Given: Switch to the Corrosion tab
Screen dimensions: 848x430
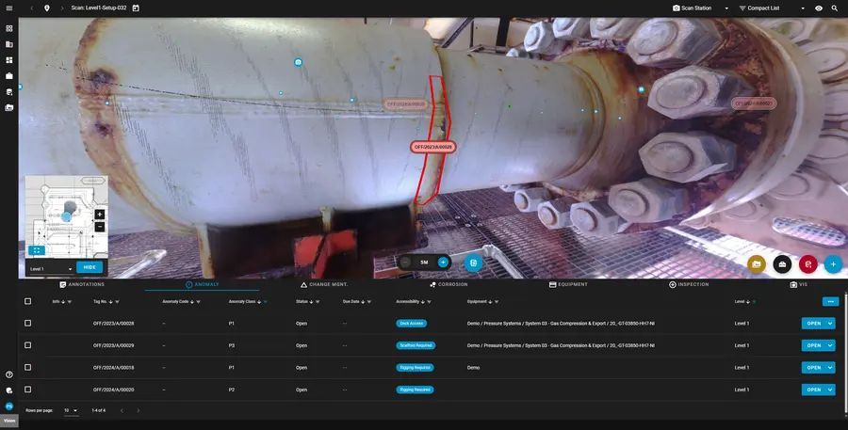Looking at the screenshot, I should [x=448, y=284].
